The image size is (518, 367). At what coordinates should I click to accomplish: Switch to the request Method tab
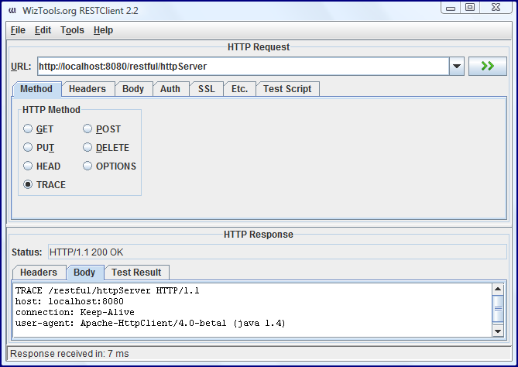pyautogui.click(x=36, y=89)
